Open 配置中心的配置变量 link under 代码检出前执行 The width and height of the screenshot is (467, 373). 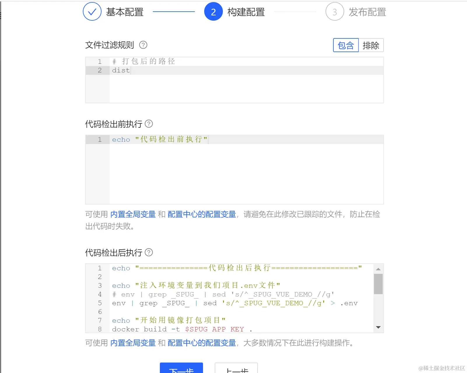click(x=202, y=214)
